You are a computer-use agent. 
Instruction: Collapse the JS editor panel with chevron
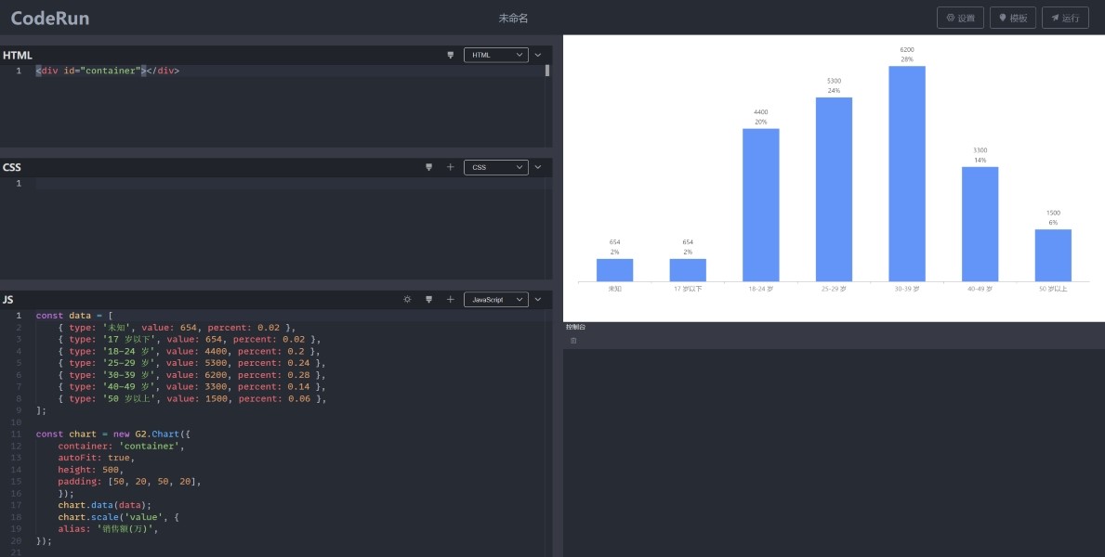coord(538,300)
